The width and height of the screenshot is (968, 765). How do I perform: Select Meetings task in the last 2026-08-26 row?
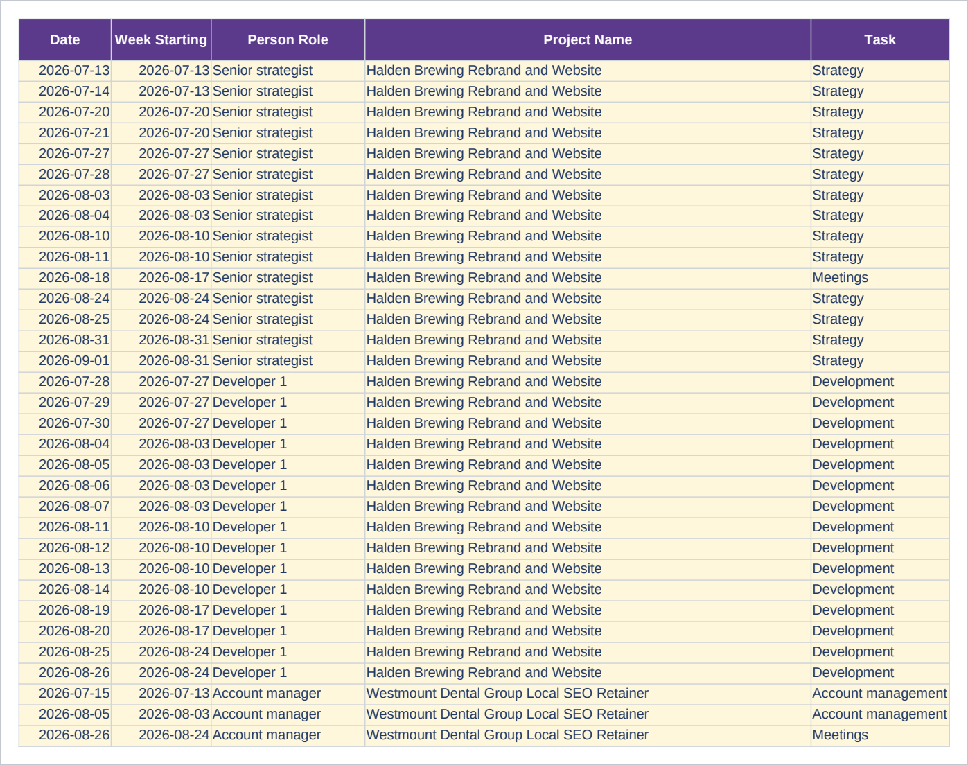click(880, 735)
